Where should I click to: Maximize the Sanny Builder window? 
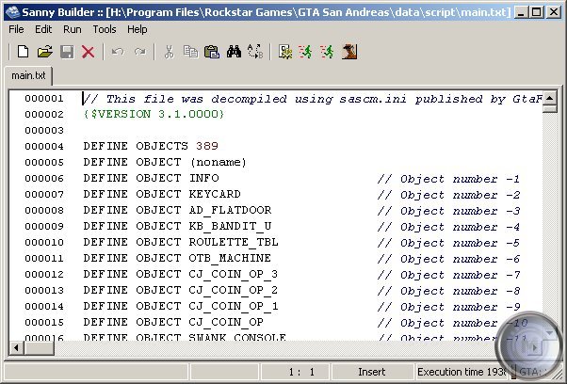coord(537,12)
